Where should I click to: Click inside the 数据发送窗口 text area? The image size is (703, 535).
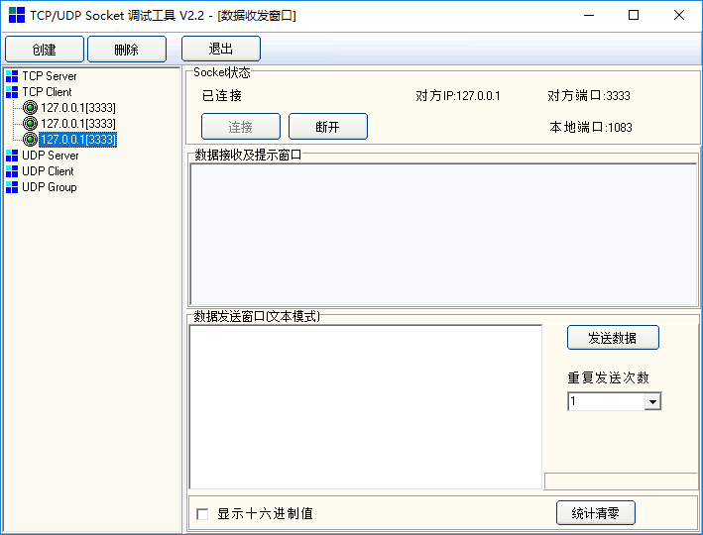pos(366,407)
